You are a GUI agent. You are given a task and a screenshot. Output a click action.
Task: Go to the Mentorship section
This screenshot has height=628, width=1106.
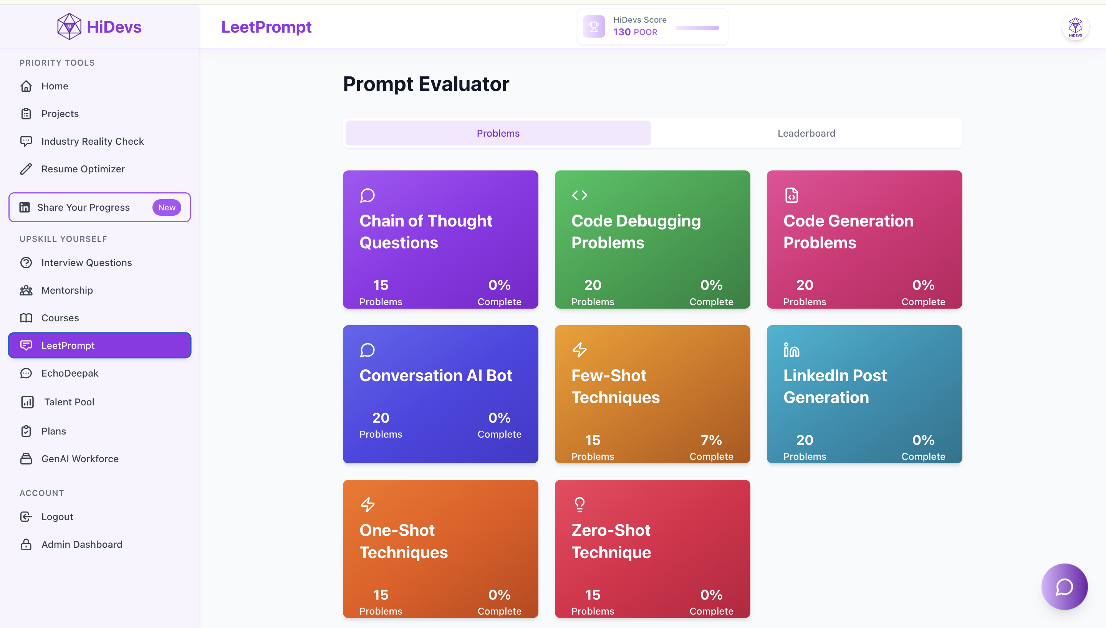tap(67, 290)
